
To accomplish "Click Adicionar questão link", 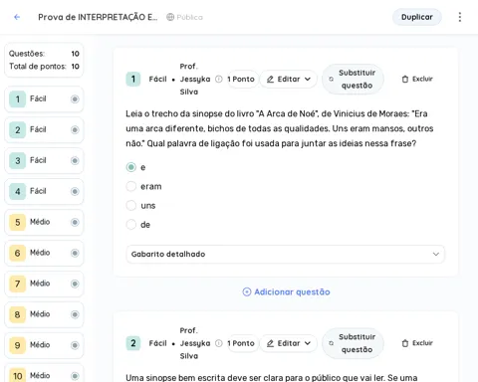I will point(286,291).
